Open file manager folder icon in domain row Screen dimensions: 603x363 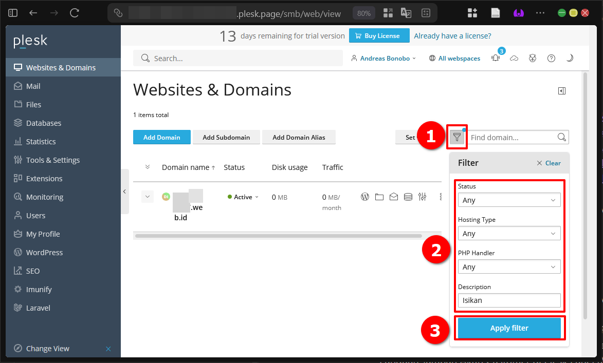(x=379, y=197)
